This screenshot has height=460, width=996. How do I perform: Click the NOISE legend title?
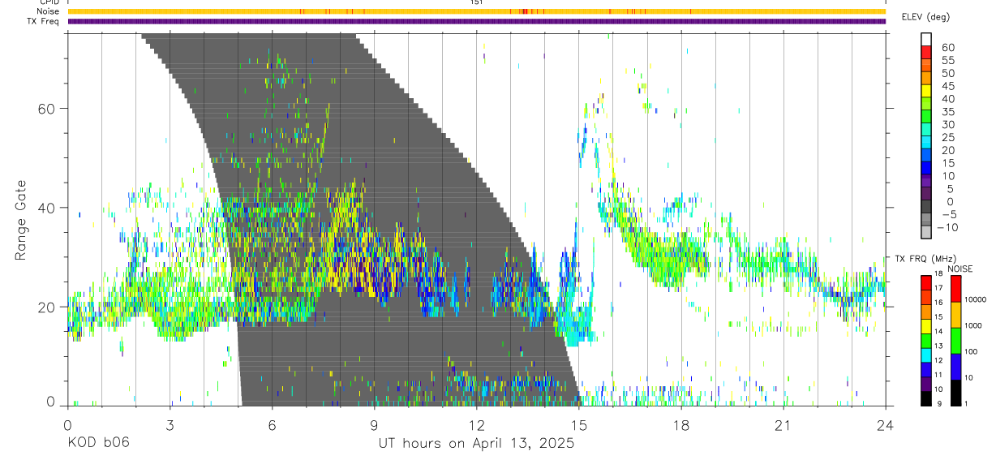point(960,269)
